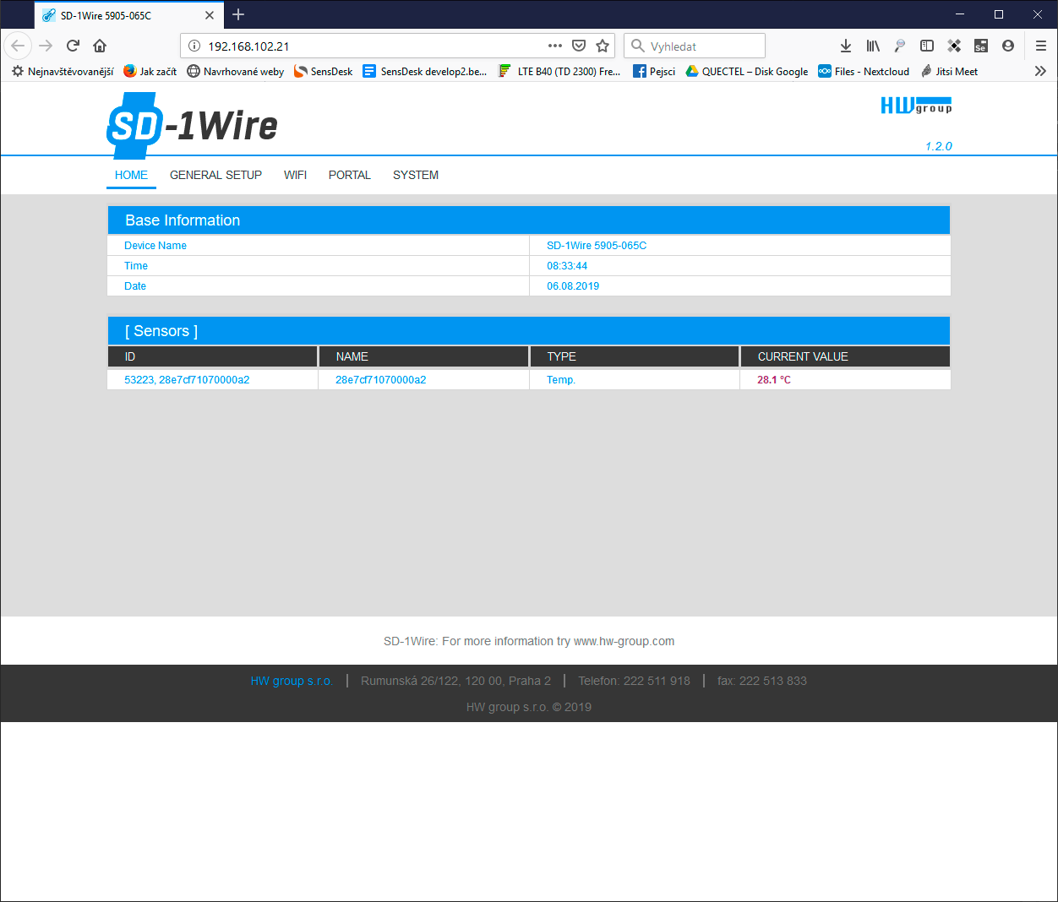Click the Vyhledat search field

coord(695,46)
